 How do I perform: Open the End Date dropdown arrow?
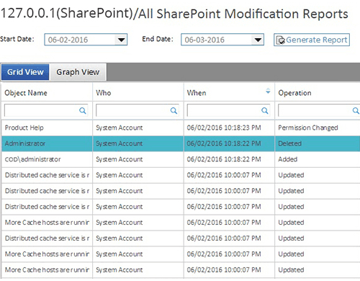click(258, 40)
